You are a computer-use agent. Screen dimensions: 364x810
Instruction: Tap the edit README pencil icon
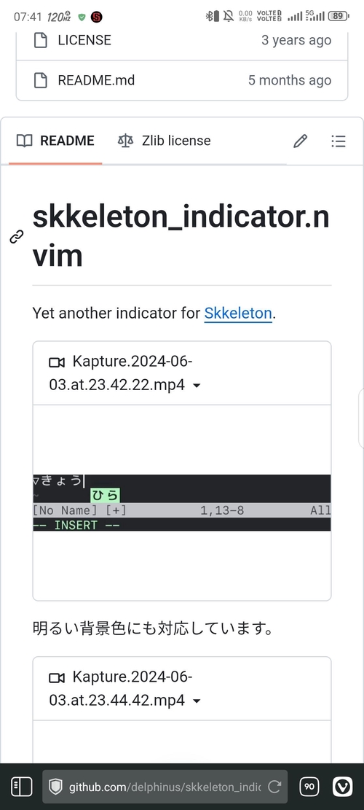301,141
